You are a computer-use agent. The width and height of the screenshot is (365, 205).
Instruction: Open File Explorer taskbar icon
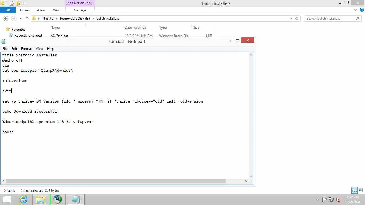[41, 199]
